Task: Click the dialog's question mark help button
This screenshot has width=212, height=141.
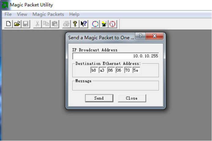Action: [140, 36]
